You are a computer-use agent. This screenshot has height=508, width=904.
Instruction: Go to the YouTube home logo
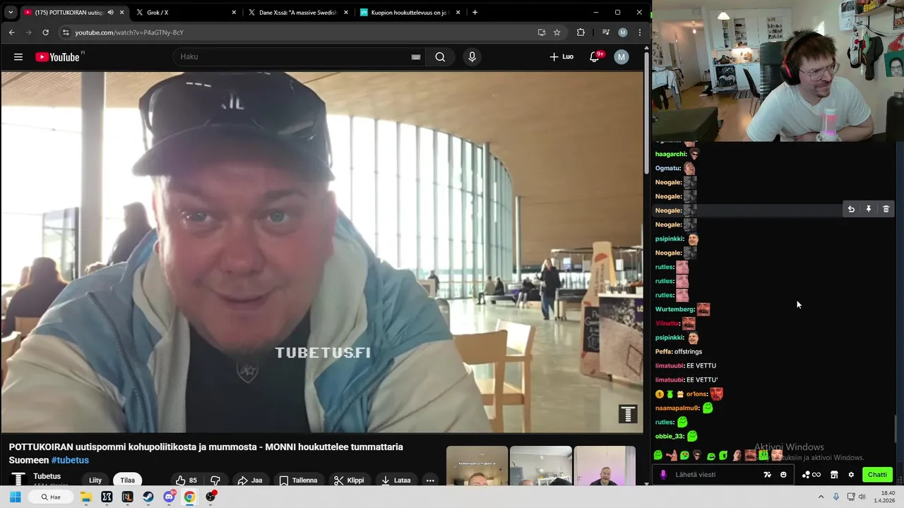tap(57, 57)
